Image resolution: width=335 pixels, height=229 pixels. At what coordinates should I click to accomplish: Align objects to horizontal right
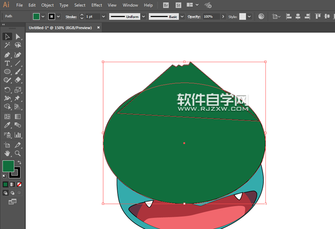pos(307,16)
